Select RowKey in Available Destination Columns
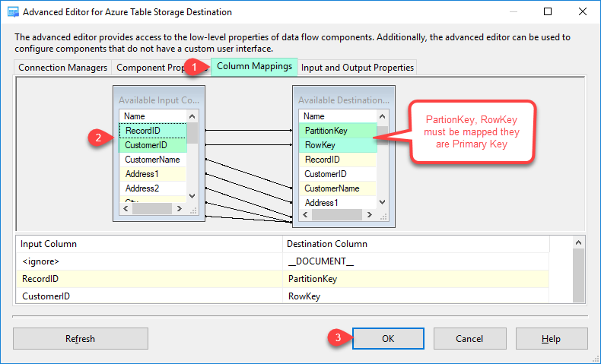Image resolution: width=601 pixels, height=364 pixels. [x=338, y=145]
